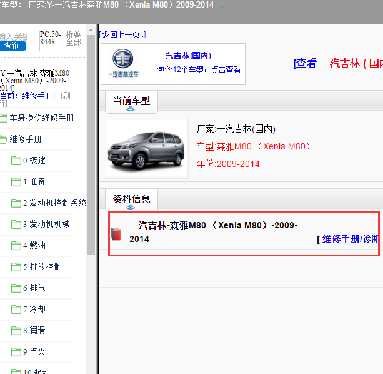383x374 pixels.
Task: Click 包含12个车型，点击查看 link
Action: 199,70
